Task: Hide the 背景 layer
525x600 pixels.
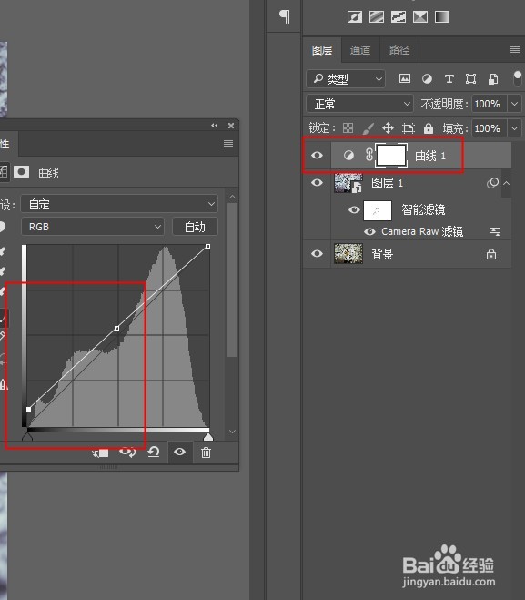Action: coord(317,254)
